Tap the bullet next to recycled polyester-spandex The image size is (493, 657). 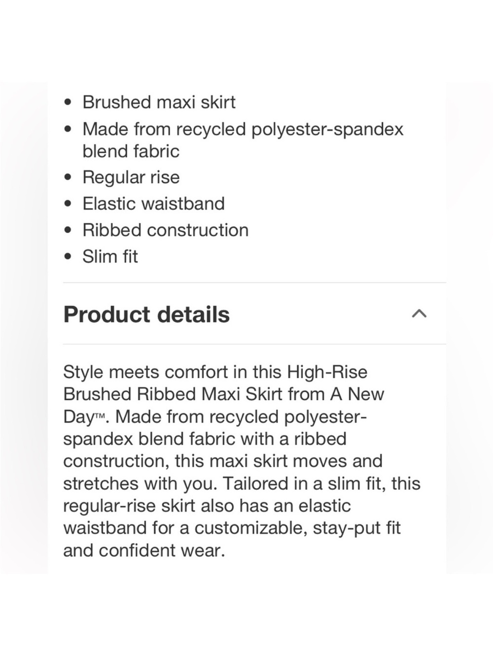coord(68,129)
